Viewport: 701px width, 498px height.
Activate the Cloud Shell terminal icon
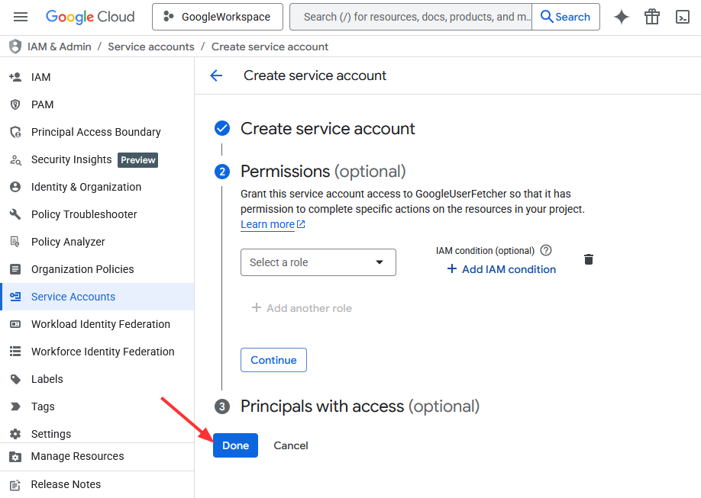[x=683, y=17]
